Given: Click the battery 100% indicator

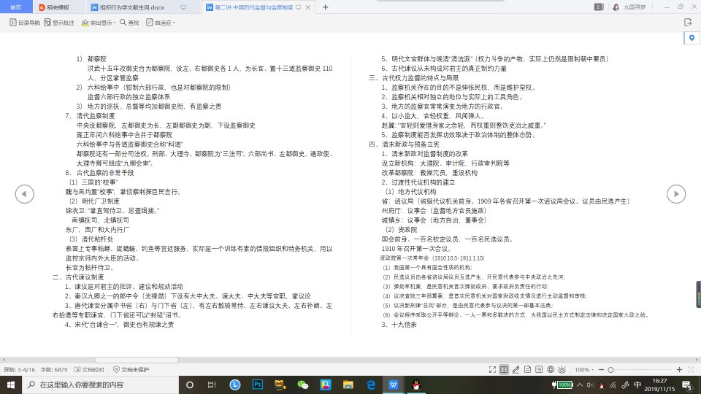Looking at the screenshot, I should tap(562, 385).
